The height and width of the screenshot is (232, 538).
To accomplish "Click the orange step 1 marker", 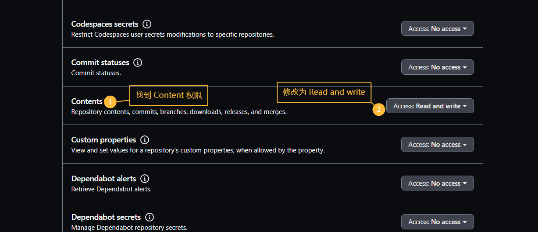I will click(x=110, y=102).
